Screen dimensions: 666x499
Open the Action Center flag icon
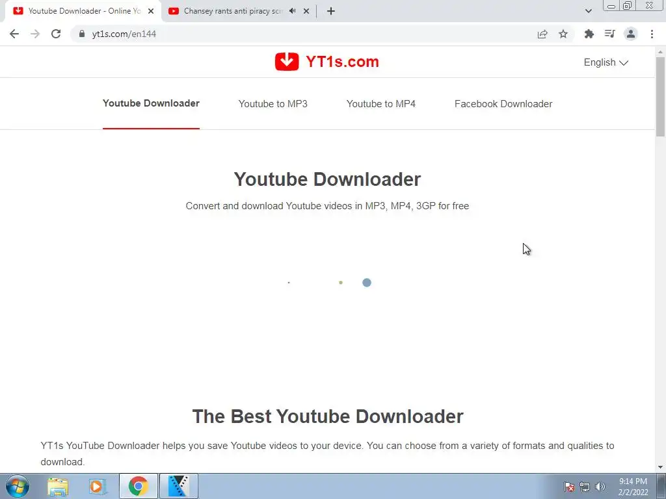coord(569,487)
